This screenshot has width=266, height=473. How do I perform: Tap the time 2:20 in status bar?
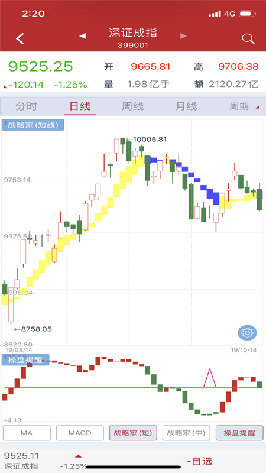(33, 14)
